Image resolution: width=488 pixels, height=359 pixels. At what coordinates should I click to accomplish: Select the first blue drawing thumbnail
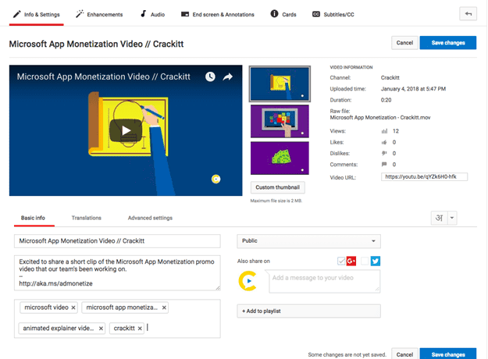280,84
